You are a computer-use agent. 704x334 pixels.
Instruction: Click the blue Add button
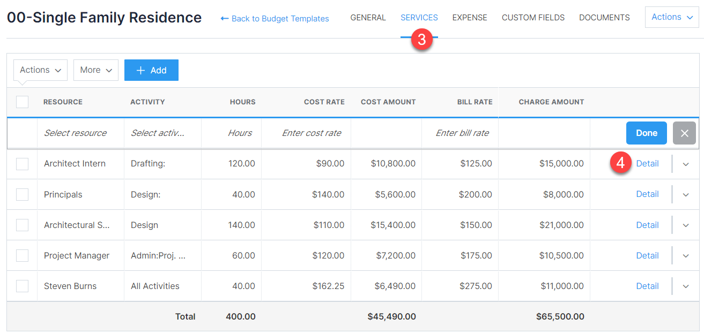click(151, 70)
